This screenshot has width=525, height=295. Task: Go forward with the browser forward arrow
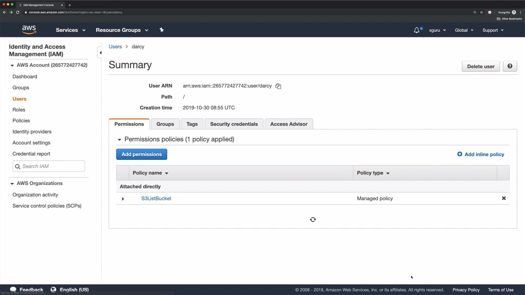point(11,12)
